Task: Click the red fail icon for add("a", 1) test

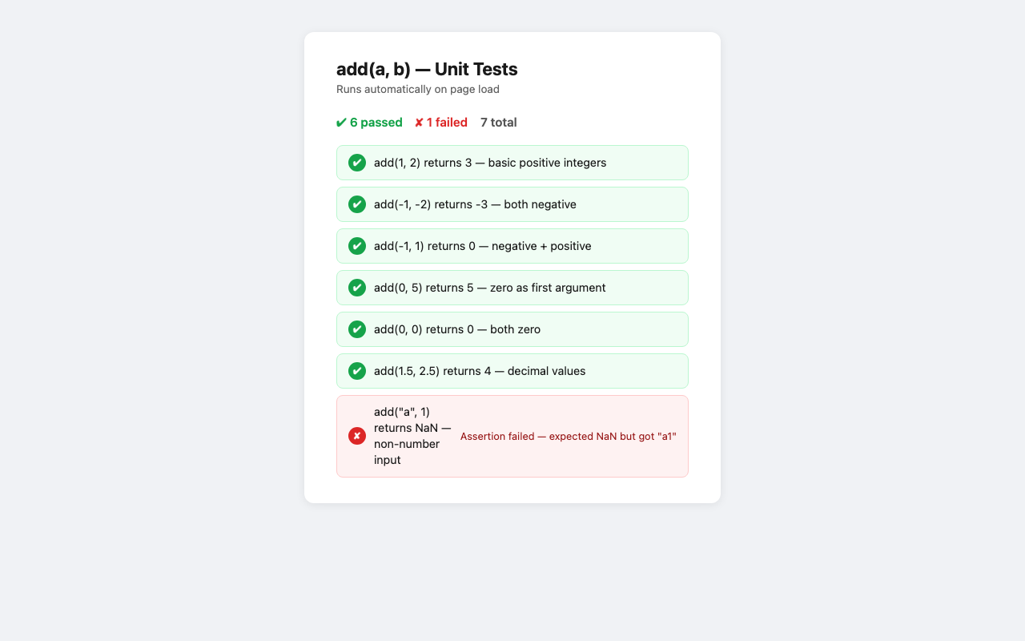Action: 357,436
